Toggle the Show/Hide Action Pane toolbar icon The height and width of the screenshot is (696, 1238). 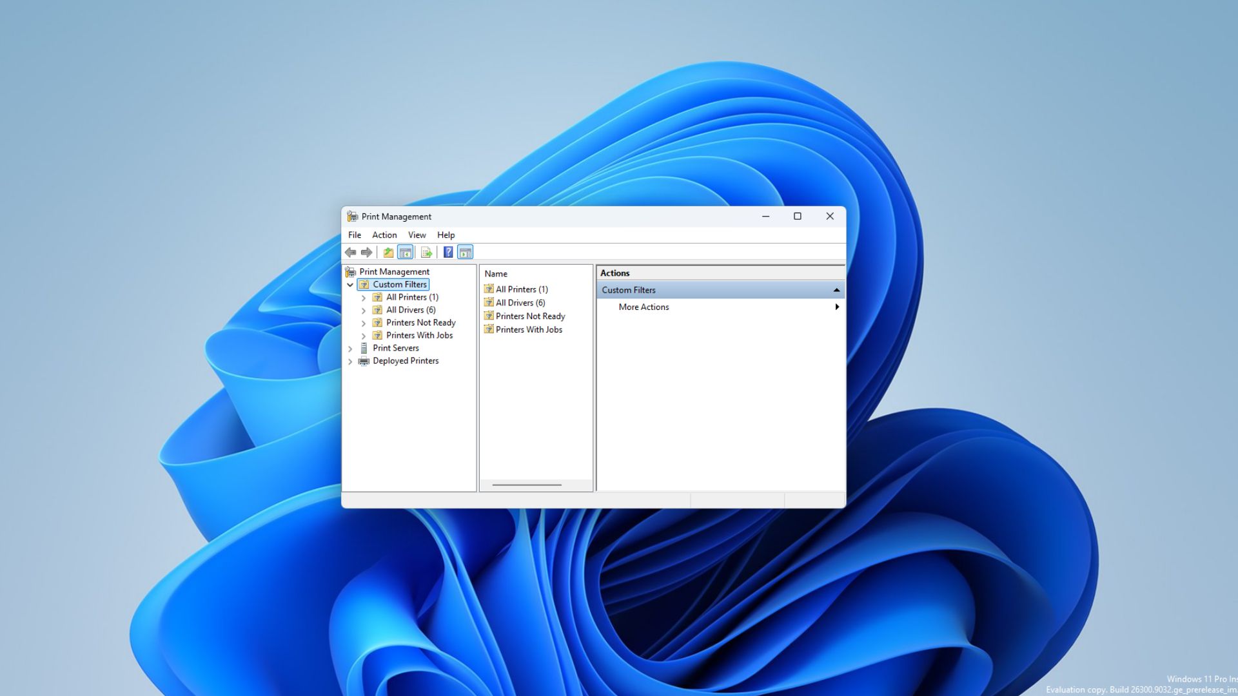point(465,253)
